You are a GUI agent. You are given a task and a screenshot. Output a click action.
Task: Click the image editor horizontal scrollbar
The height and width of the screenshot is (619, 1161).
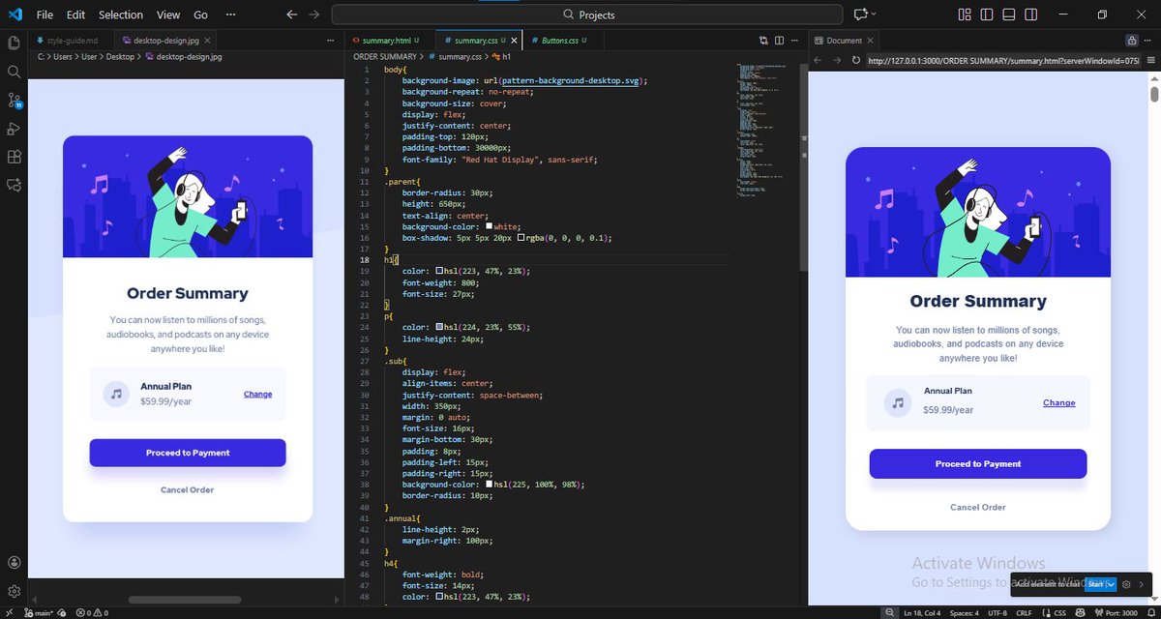[x=184, y=600]
